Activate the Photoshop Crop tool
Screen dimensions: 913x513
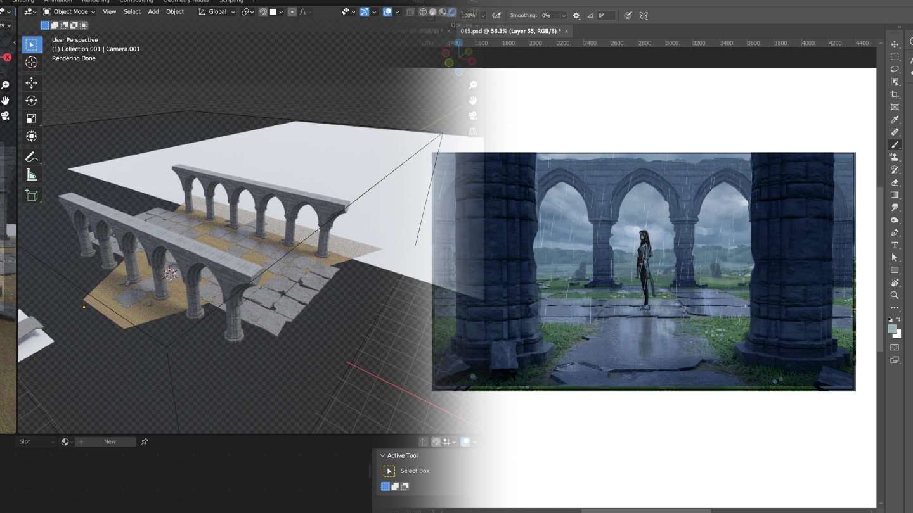[895, 95]
